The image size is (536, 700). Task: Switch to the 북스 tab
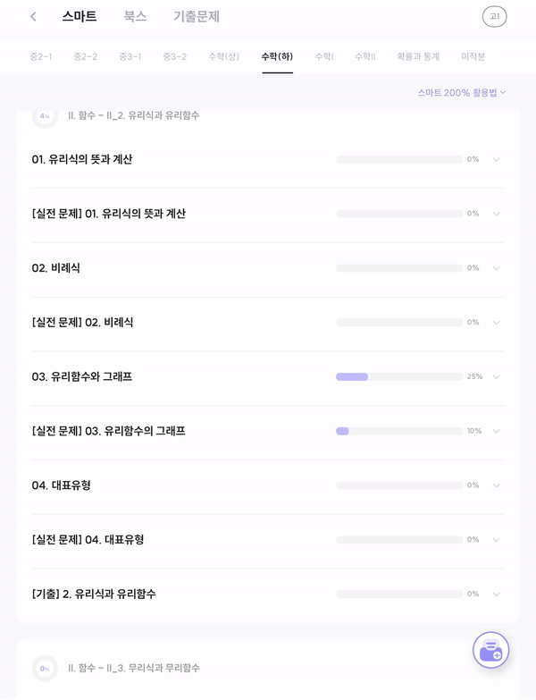135,16
